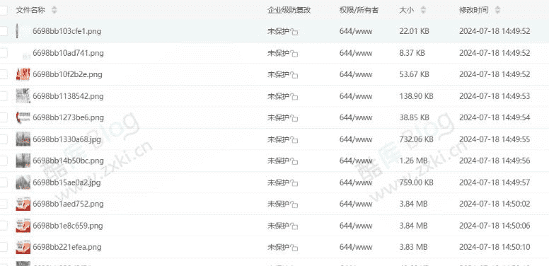Click the thumbnail icon of 6698bb15ae0a2.jpg
This screenshot has height=266, width=549.
coord(23,183)
